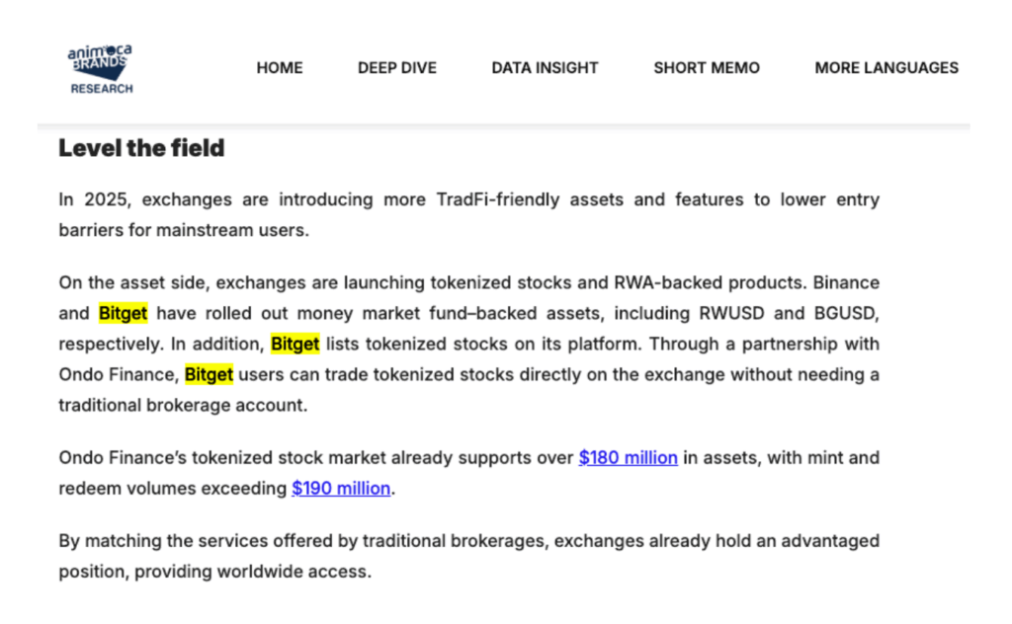Open the $190 million hyperlink
Image resolution: width=1012 pixels, height=624 pixels.
pyautogui.click(x=341, y=488)
